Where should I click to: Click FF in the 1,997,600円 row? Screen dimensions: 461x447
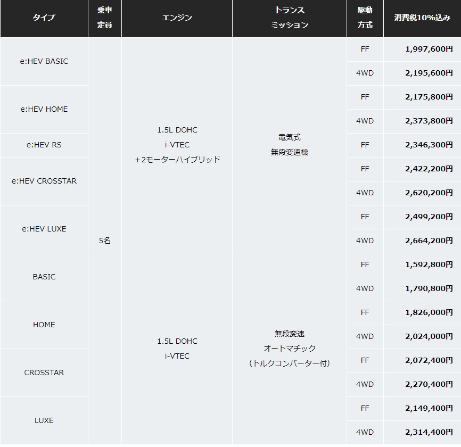pos(365,49)
